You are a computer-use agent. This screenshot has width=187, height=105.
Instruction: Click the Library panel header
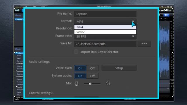(x=18, y=15)
